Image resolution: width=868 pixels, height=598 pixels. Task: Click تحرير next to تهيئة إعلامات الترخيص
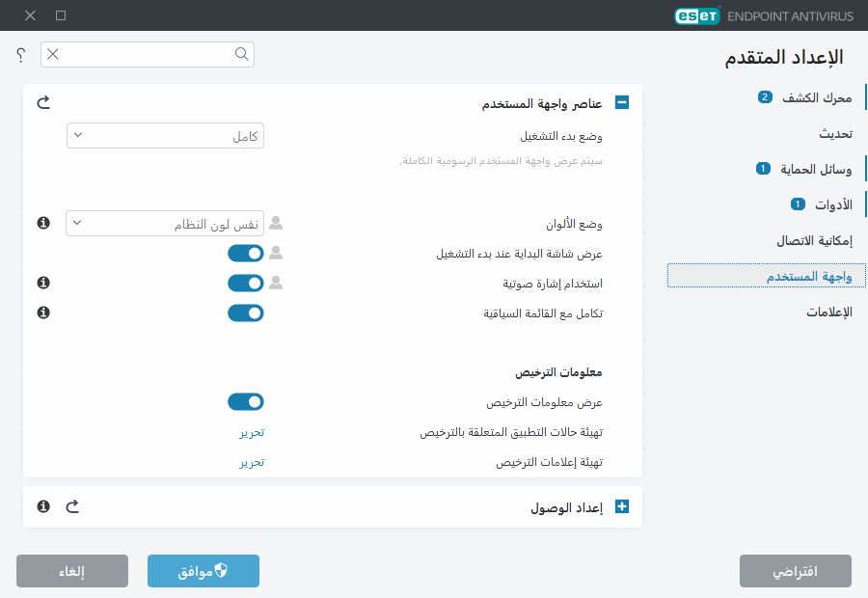(x=253, y=461)
